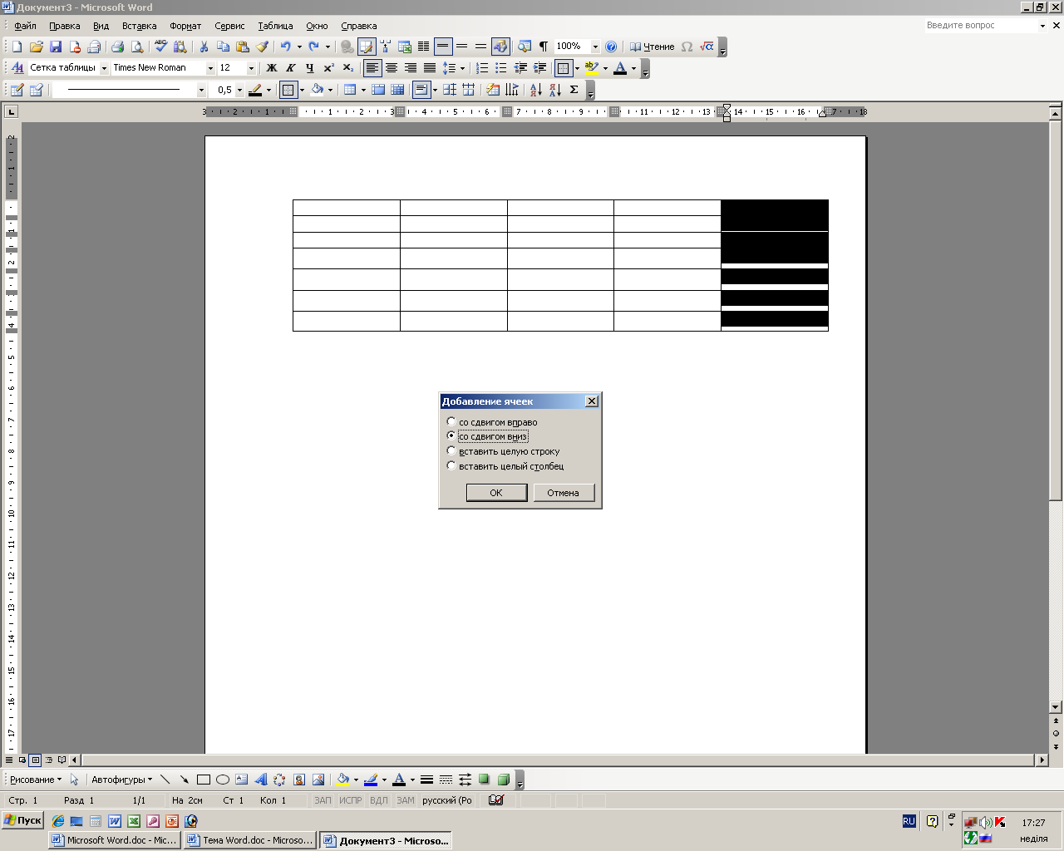The width and height of the screenshot is (1064, 851).
Task: Click the numbered list icon
Action: 482,68
